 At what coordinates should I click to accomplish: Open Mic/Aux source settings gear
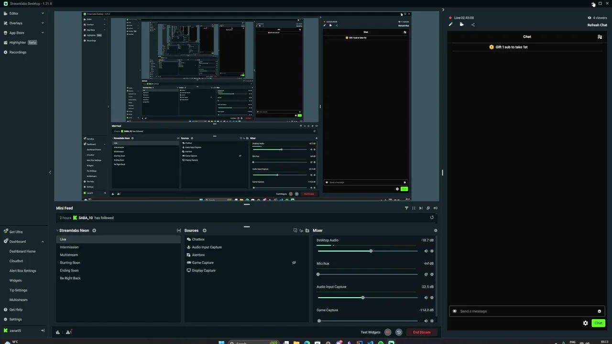tap(432, 275)
